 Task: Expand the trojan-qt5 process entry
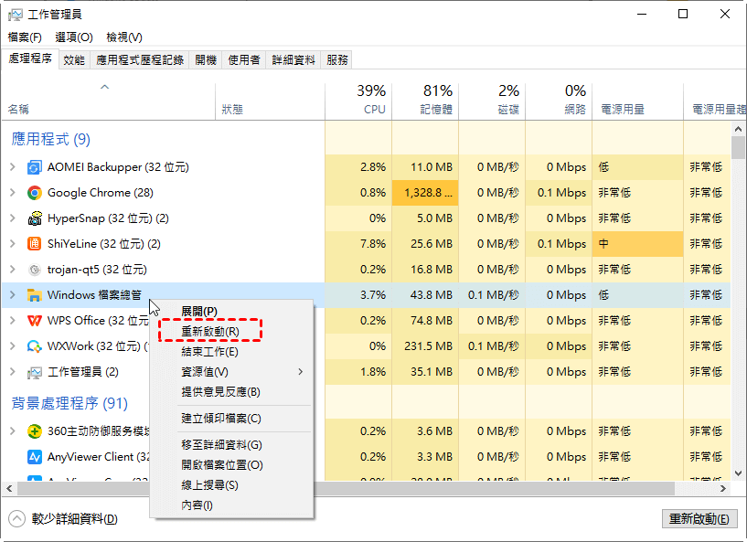pos(13,269)
